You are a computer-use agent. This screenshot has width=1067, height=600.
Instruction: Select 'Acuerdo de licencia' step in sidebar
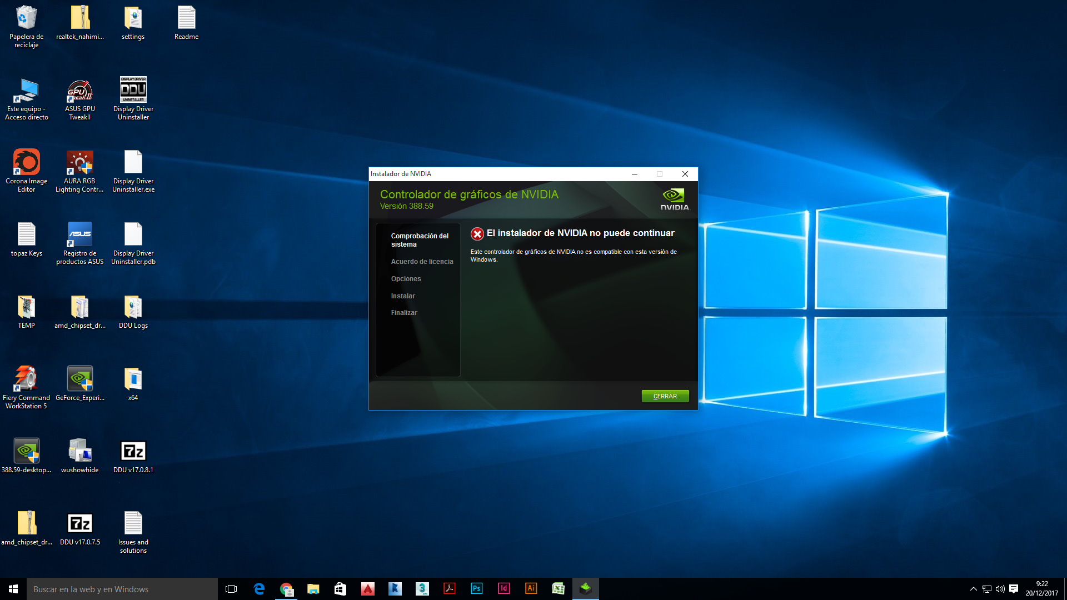tap(422, 262)
